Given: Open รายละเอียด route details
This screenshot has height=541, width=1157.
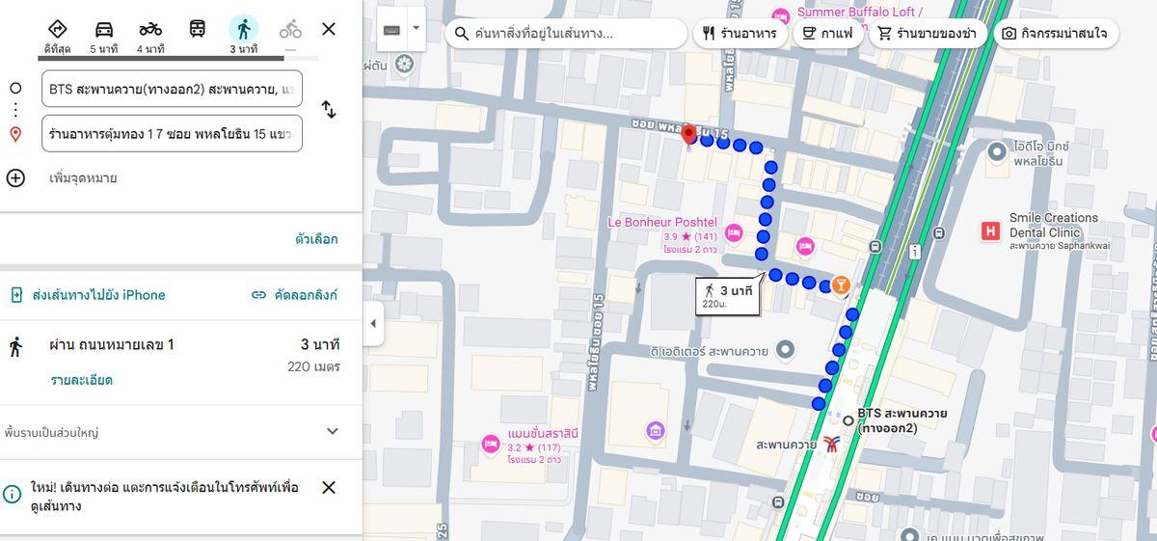Looking at the screenshot, I should (x=81, y=380).
